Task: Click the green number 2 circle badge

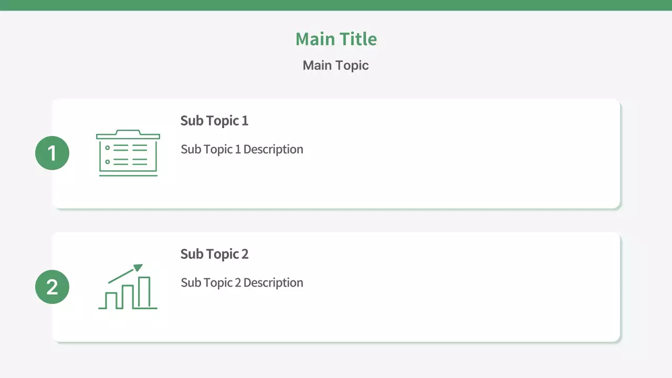Action: point(52,287)
